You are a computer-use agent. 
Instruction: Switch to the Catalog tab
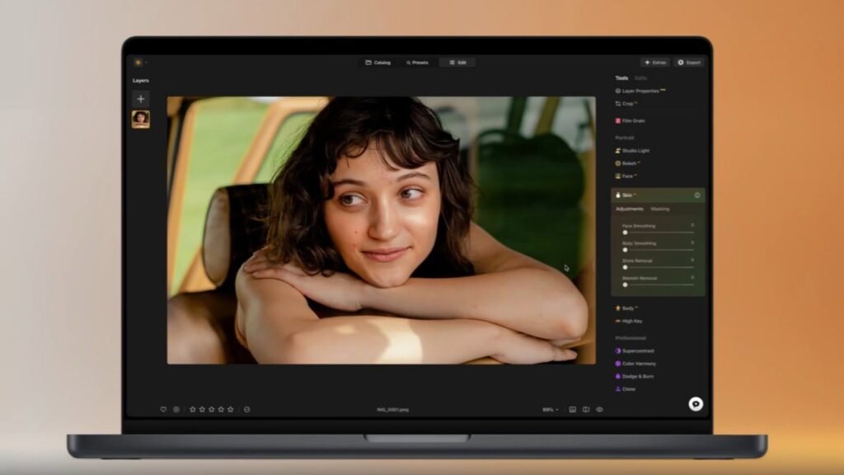click(x=378, y=63)
